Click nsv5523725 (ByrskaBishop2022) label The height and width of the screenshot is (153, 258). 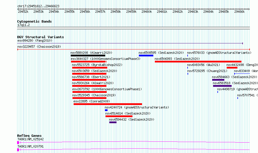tap(97, 65)
